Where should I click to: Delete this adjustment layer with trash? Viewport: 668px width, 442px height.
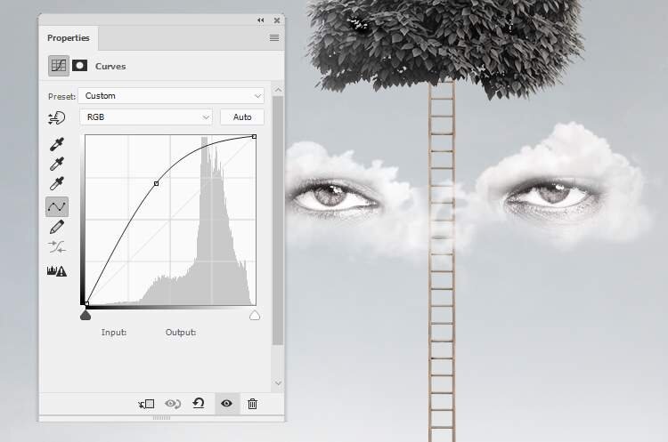tap(252, 403)
